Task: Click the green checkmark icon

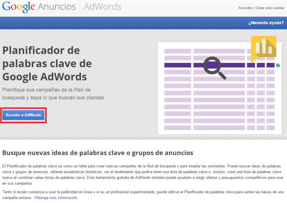Action: (278, 65)
